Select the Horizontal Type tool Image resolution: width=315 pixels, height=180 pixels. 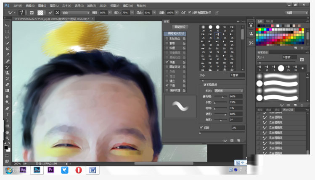[x=7, y=114]
